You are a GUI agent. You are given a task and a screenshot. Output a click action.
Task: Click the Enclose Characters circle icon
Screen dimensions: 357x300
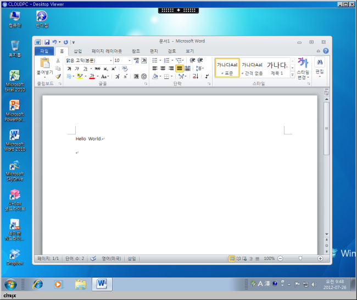click(144, 76)
